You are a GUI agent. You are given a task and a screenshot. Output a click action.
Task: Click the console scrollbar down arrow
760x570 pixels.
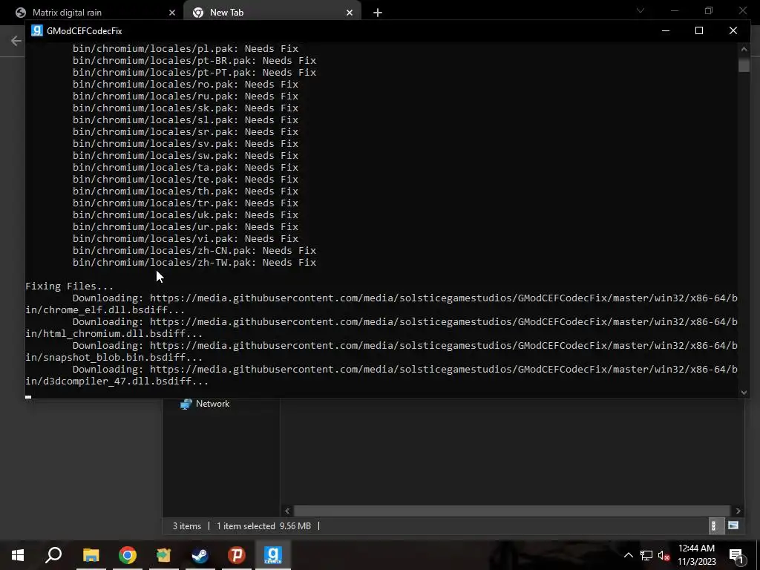pos(744,393)
